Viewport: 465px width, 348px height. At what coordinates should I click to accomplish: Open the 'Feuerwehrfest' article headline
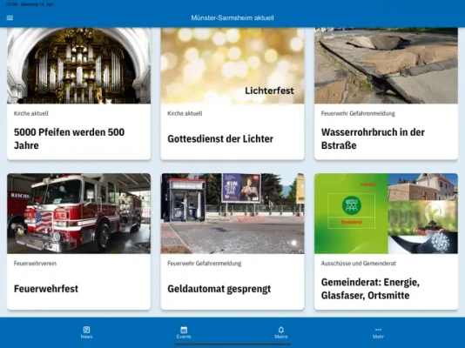[x=46, y=289]
